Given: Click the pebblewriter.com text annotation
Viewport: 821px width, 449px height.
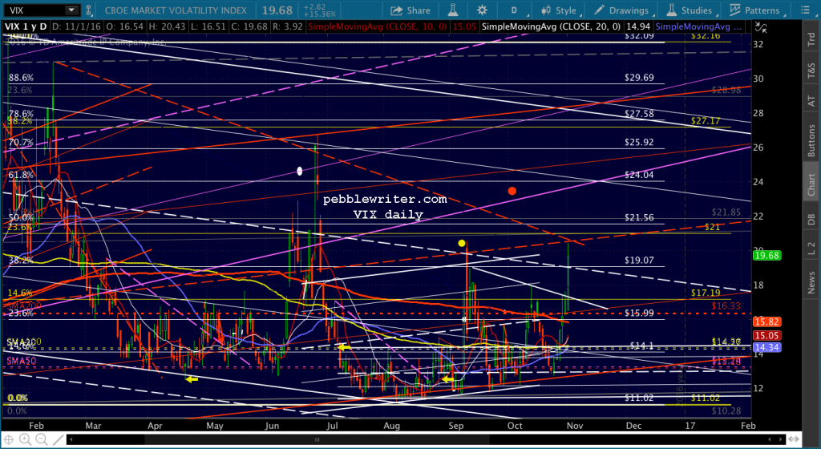Looking at the screenshot, I should click(385, 200).
